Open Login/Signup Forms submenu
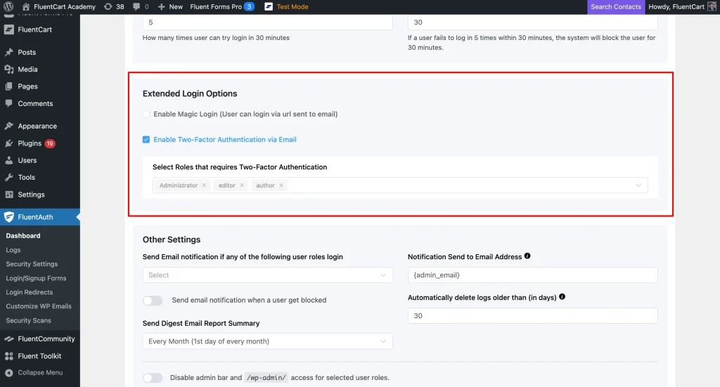Screen dimensions: 720x387 (x=36, y=278)
